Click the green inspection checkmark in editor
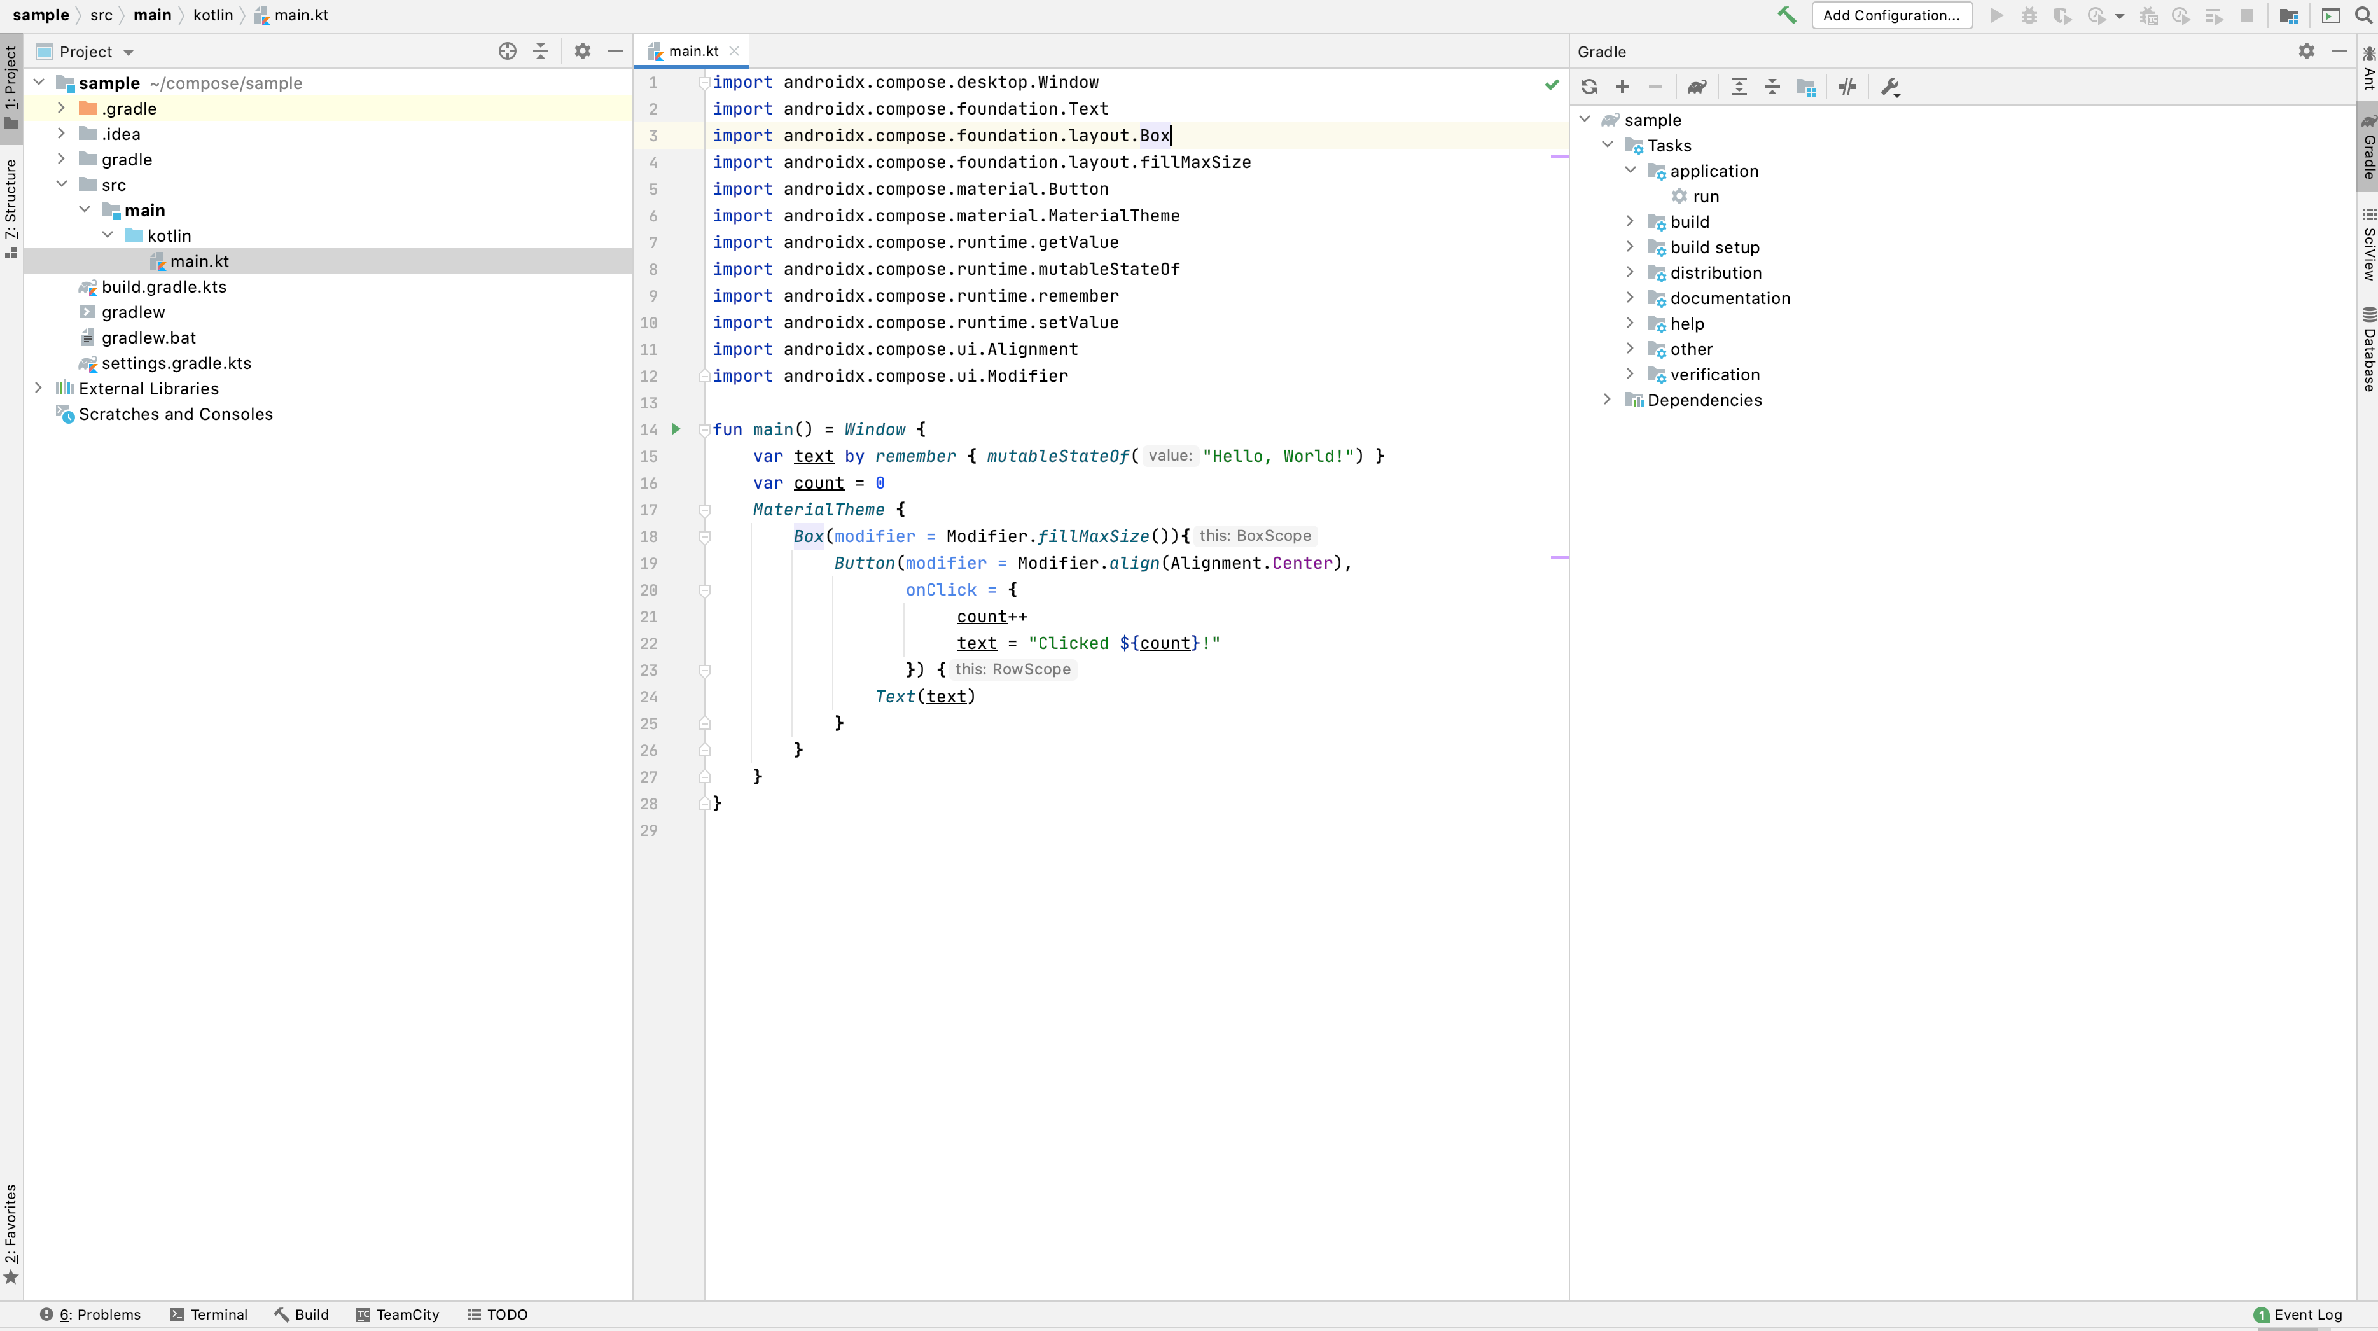Viewport: 2378px width, 1331px height. click(x=1552, y=84)
